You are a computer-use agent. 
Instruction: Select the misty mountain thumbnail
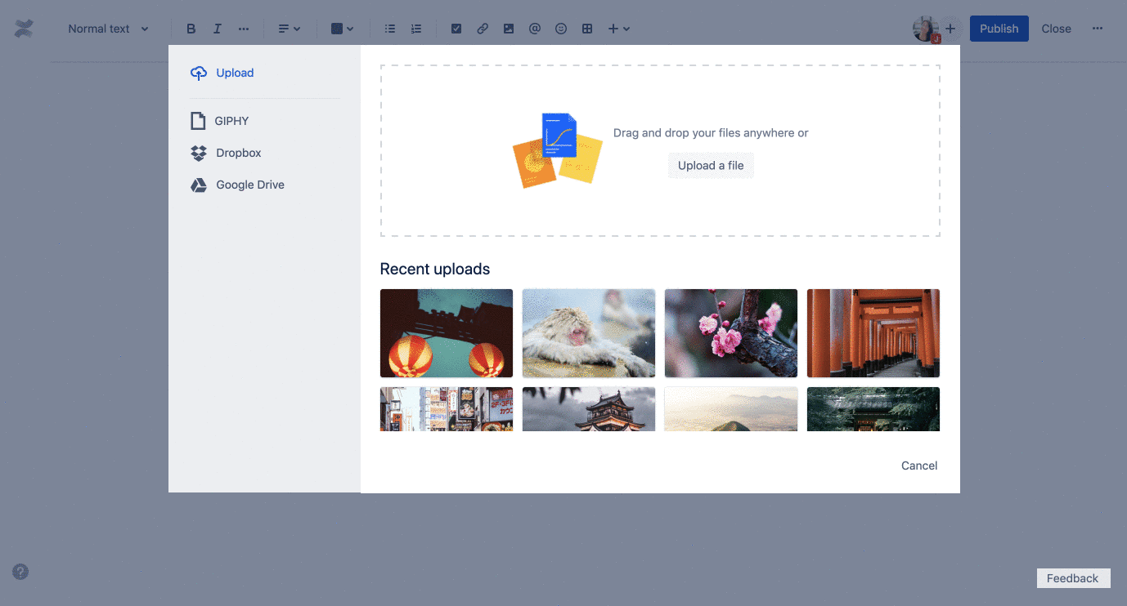(731, 409)
